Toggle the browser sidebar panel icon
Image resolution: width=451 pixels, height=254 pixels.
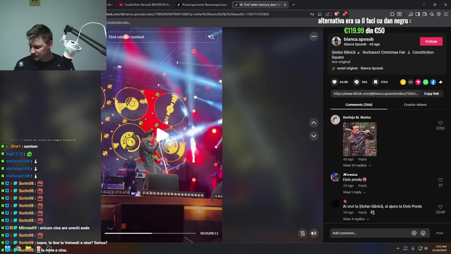coord(418,14)
